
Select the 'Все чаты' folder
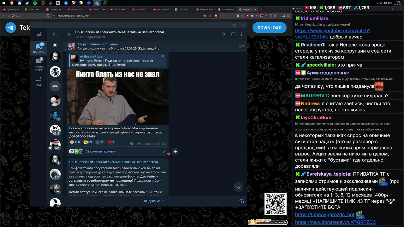[x=39, y=48]
